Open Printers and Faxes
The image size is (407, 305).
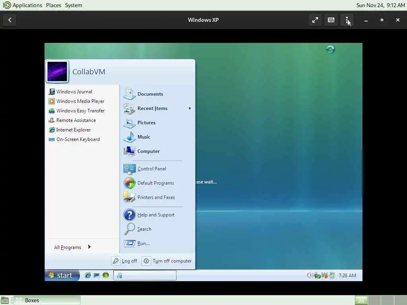coord(149,197)
